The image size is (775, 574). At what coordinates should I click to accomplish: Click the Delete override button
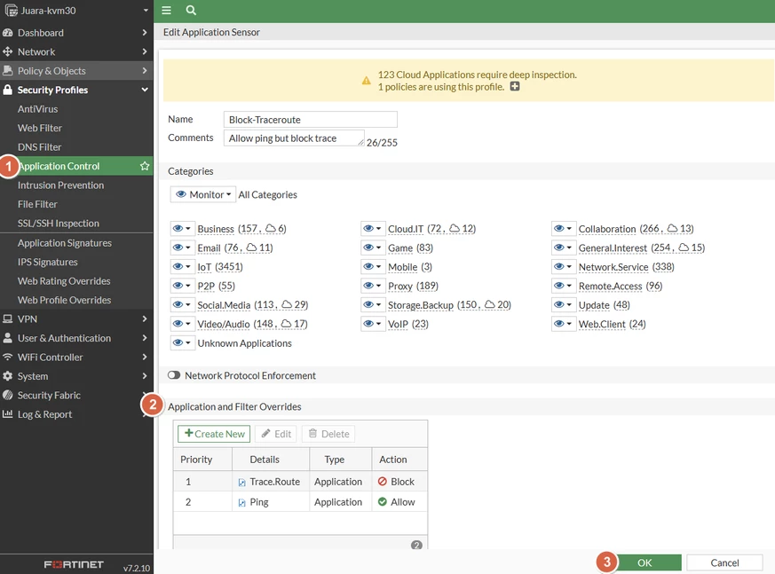(328, 434)
